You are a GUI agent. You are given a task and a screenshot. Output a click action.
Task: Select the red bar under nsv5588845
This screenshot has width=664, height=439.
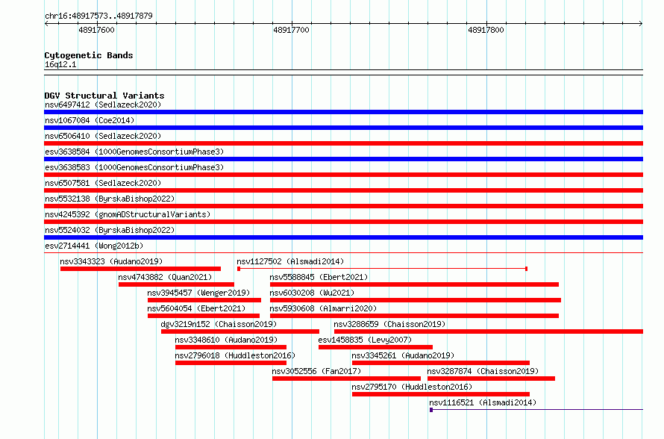point(415,284)
